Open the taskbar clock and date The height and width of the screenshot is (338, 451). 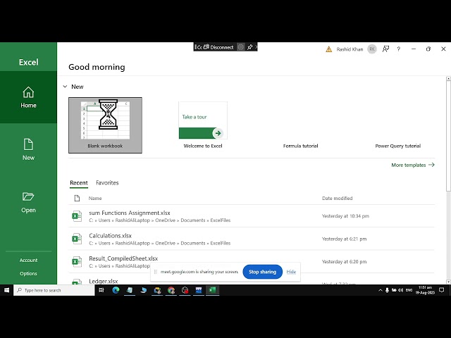click(425, 290)
